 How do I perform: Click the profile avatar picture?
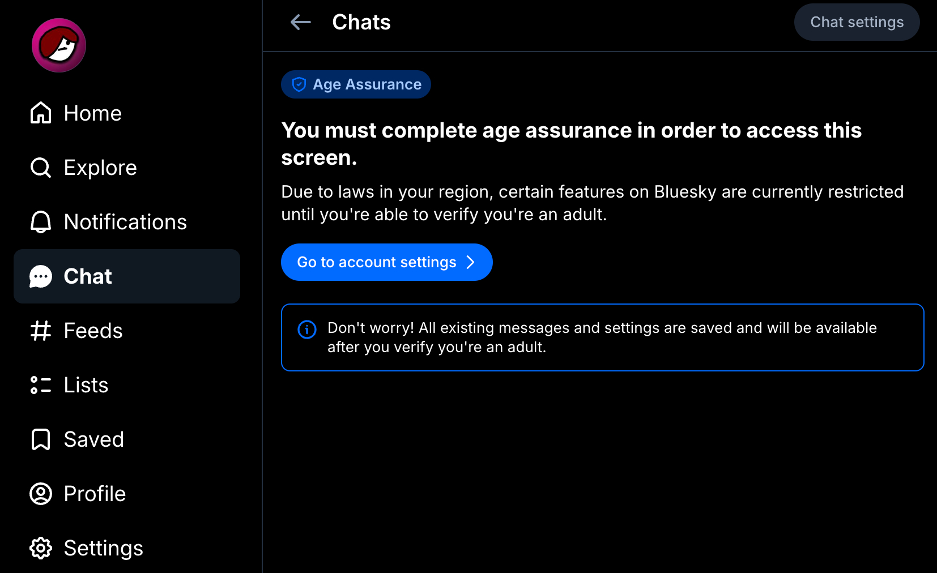[x=59, y=45]
